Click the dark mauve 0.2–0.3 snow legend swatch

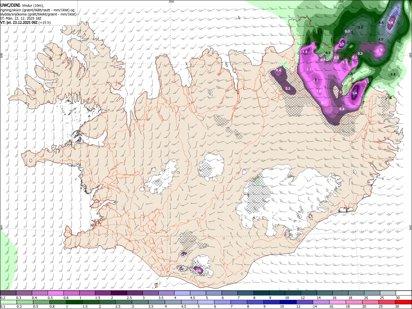(8, 293)
